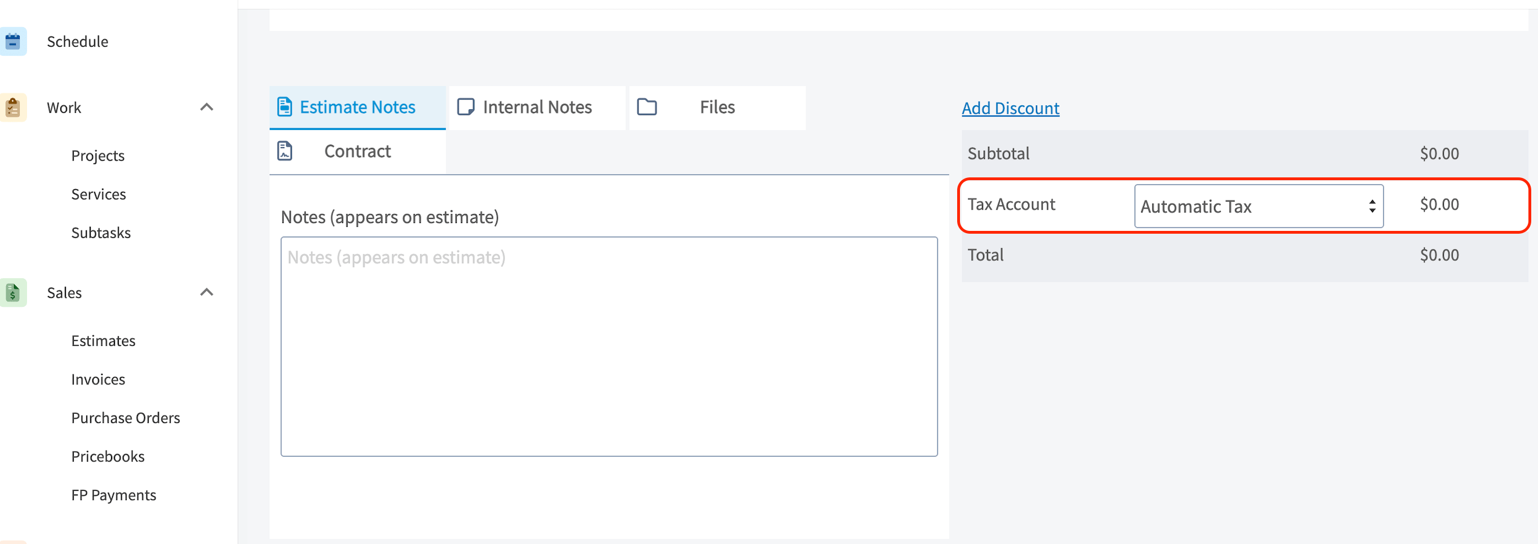Open the Files tab

718,108
